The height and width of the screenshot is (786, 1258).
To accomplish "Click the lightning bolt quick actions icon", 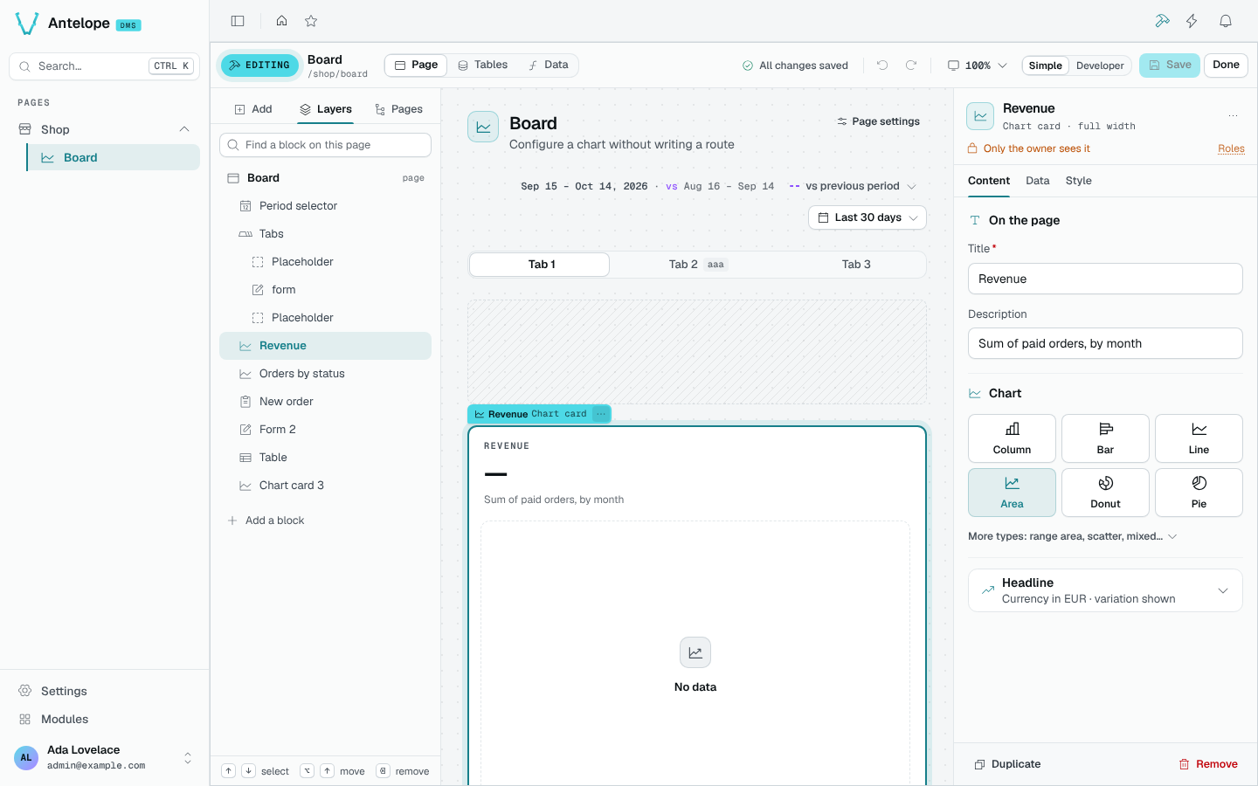I will click(x=1192, y=21).
